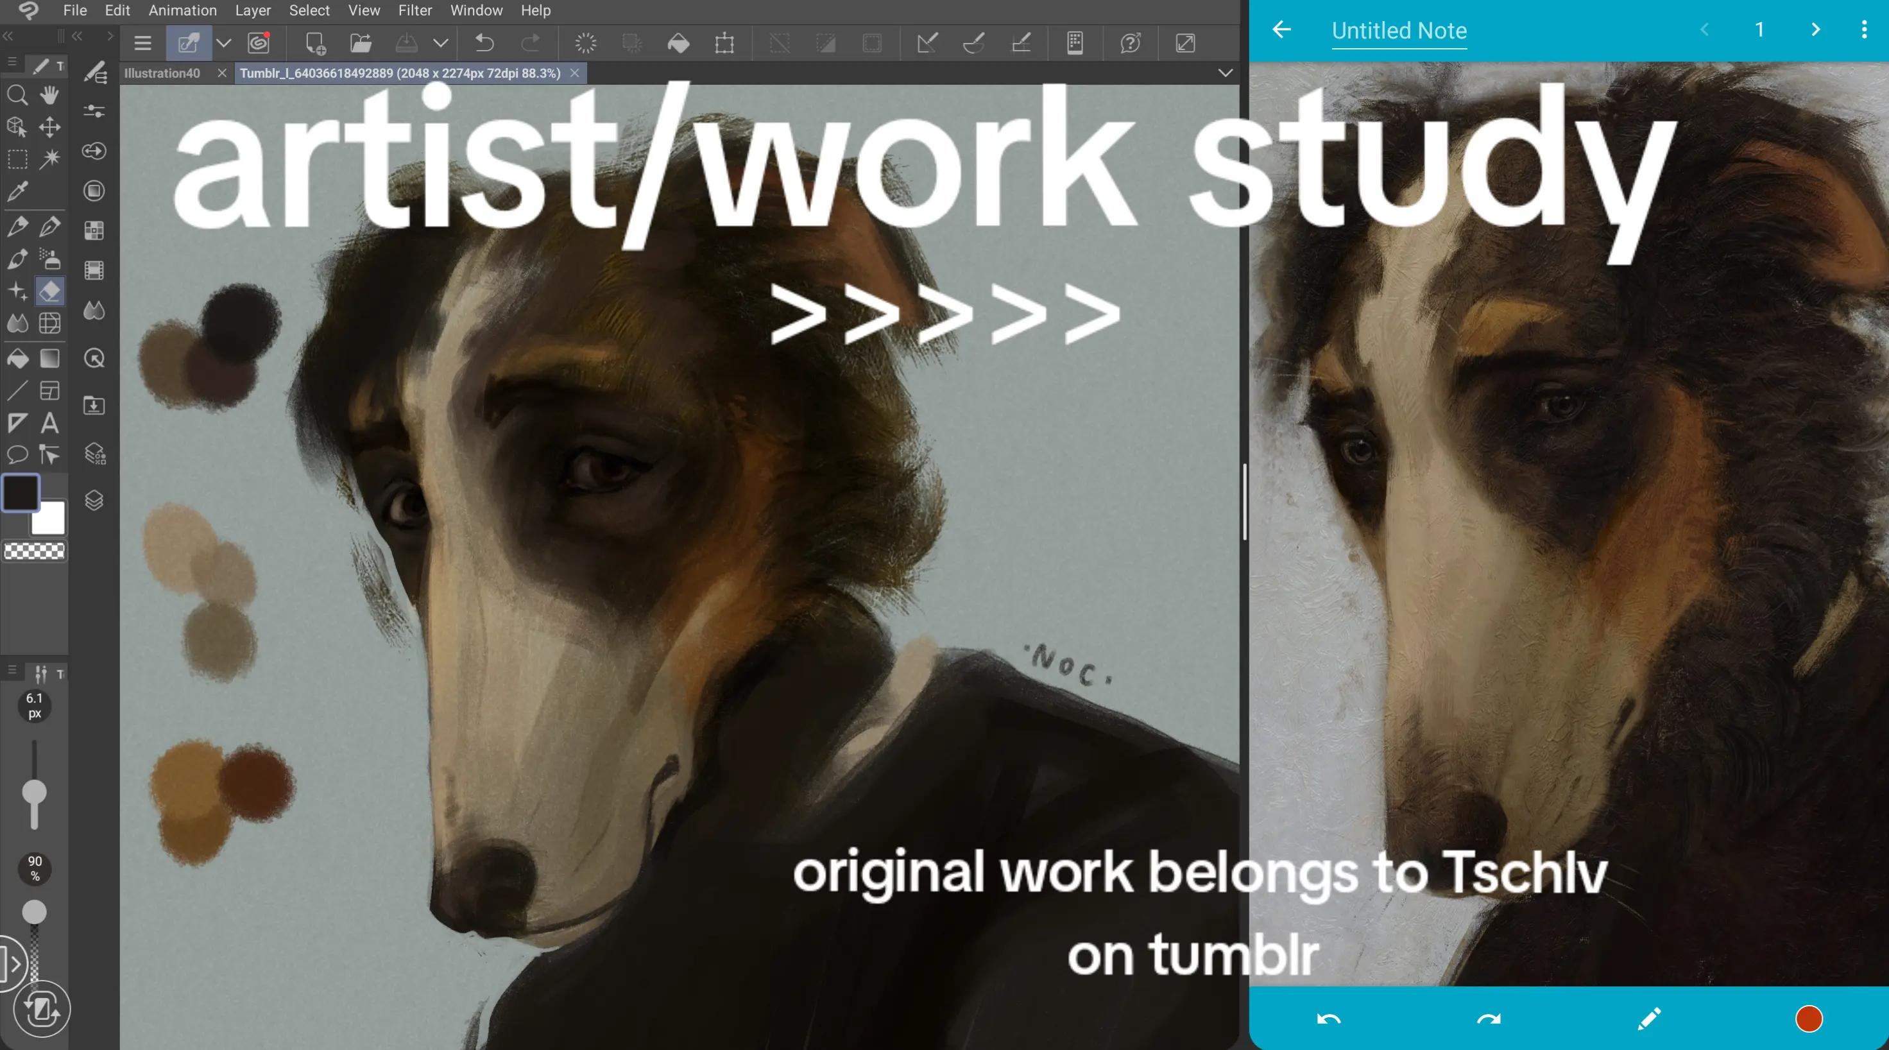Switch to transparent color checkerboard swatch
The height and width of the screenshot is (1050, 1889).
click(x=35, y=551)
